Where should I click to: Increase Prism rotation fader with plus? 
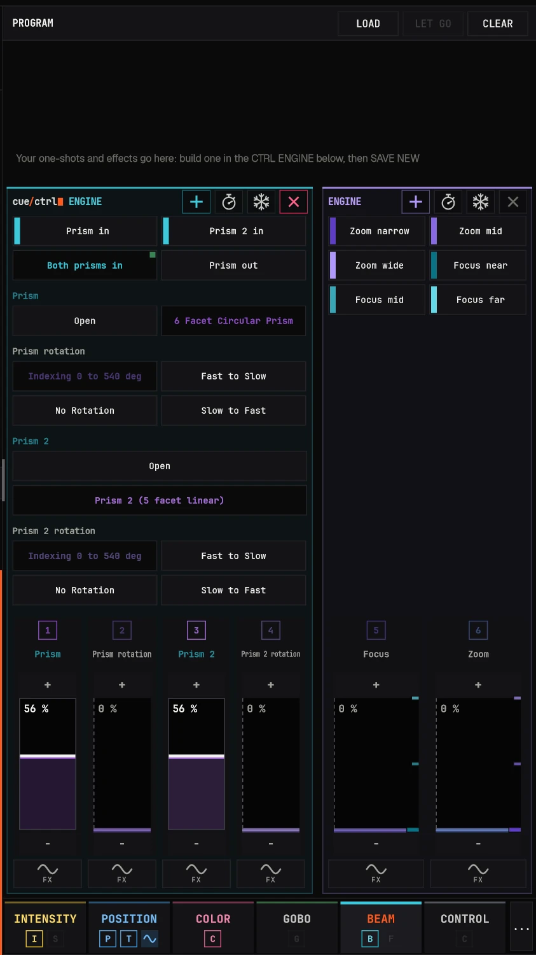(122, 685)
